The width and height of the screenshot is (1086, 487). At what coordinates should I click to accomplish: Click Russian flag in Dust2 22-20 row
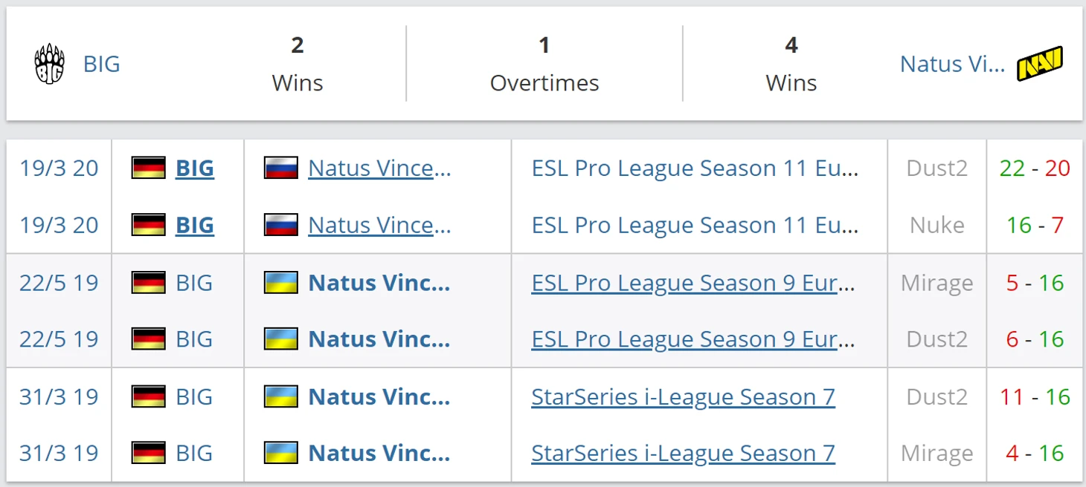click(x=281, y=168)
